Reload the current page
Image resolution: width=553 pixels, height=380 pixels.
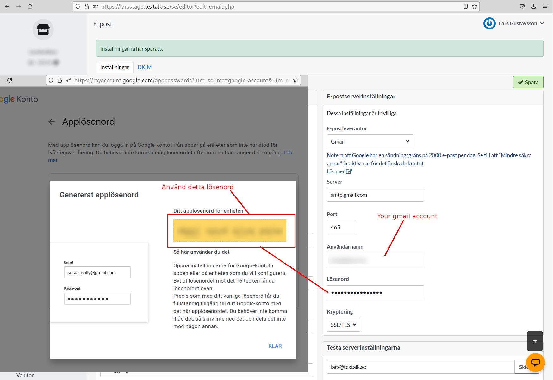tap(30, 6)
